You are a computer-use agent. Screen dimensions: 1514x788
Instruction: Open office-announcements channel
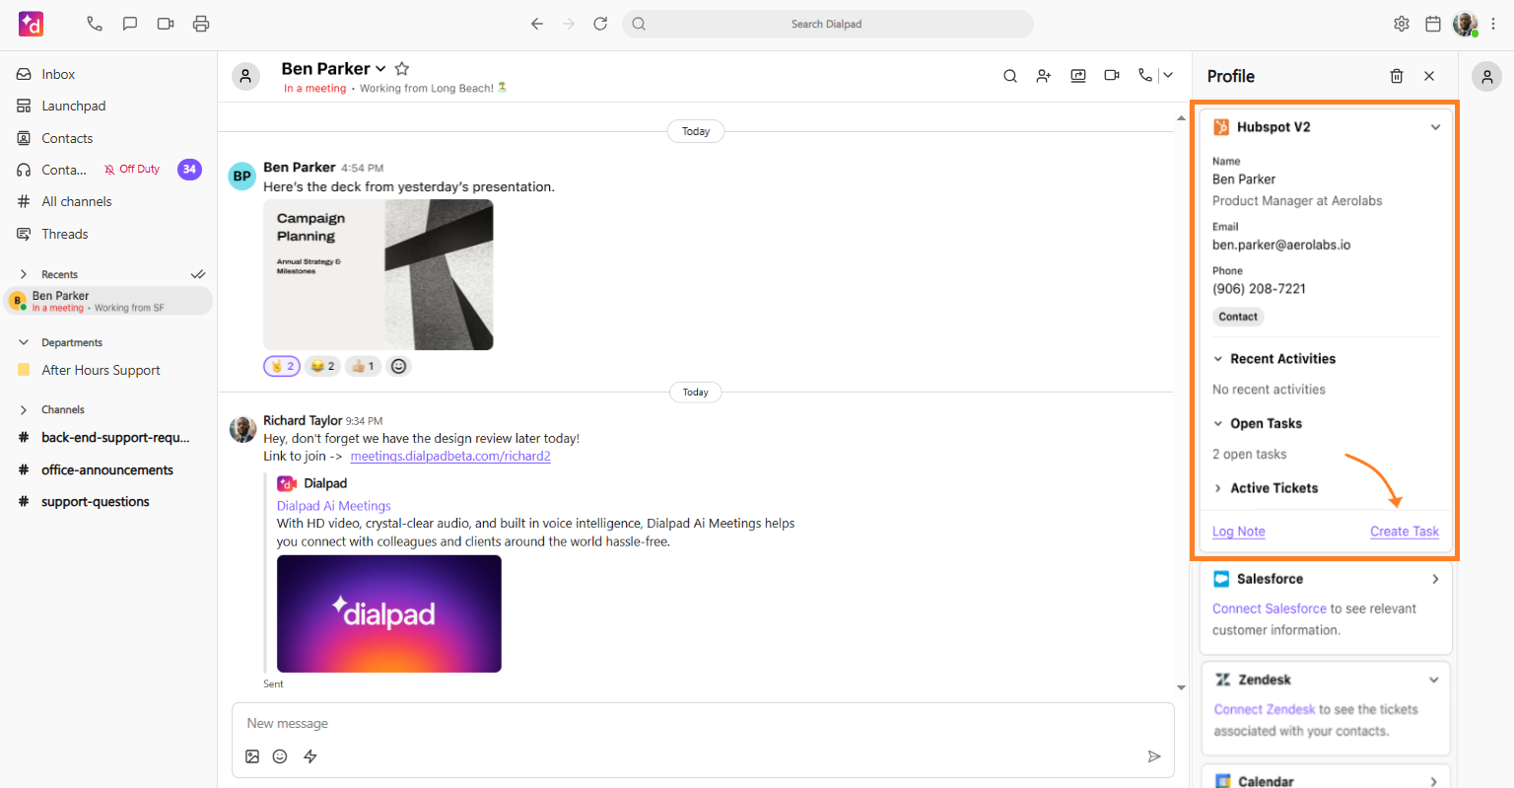tap(108, 469)
